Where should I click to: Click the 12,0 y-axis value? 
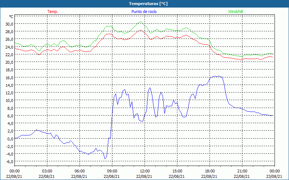point(10,93)
